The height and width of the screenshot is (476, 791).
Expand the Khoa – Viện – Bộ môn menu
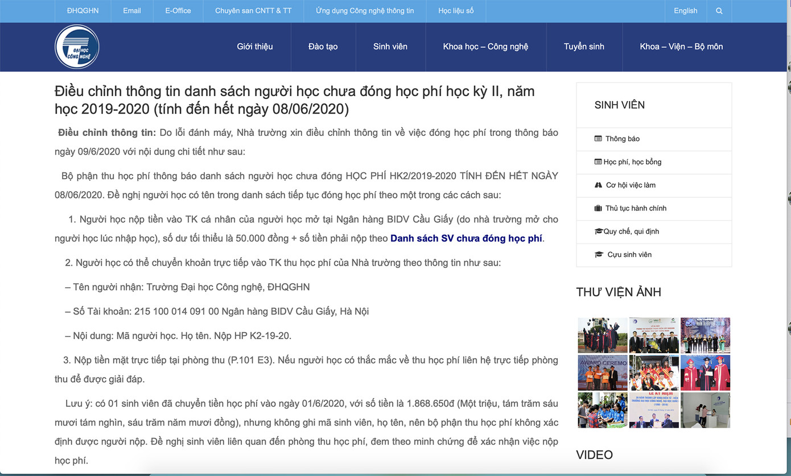(681, 47)
